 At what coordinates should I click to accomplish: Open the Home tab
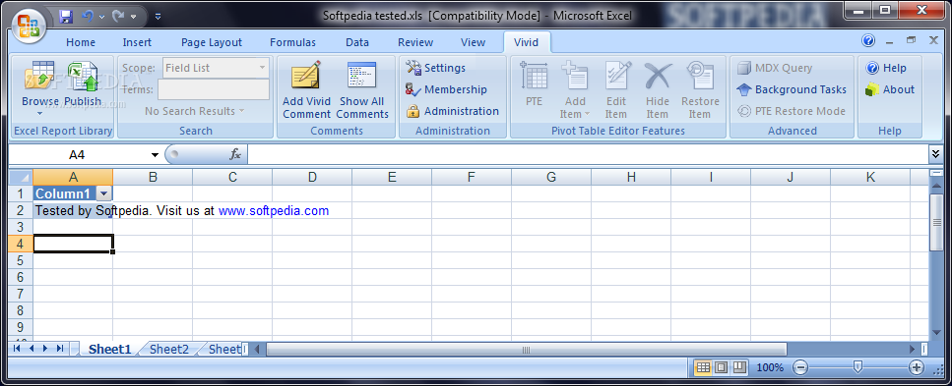81,42
